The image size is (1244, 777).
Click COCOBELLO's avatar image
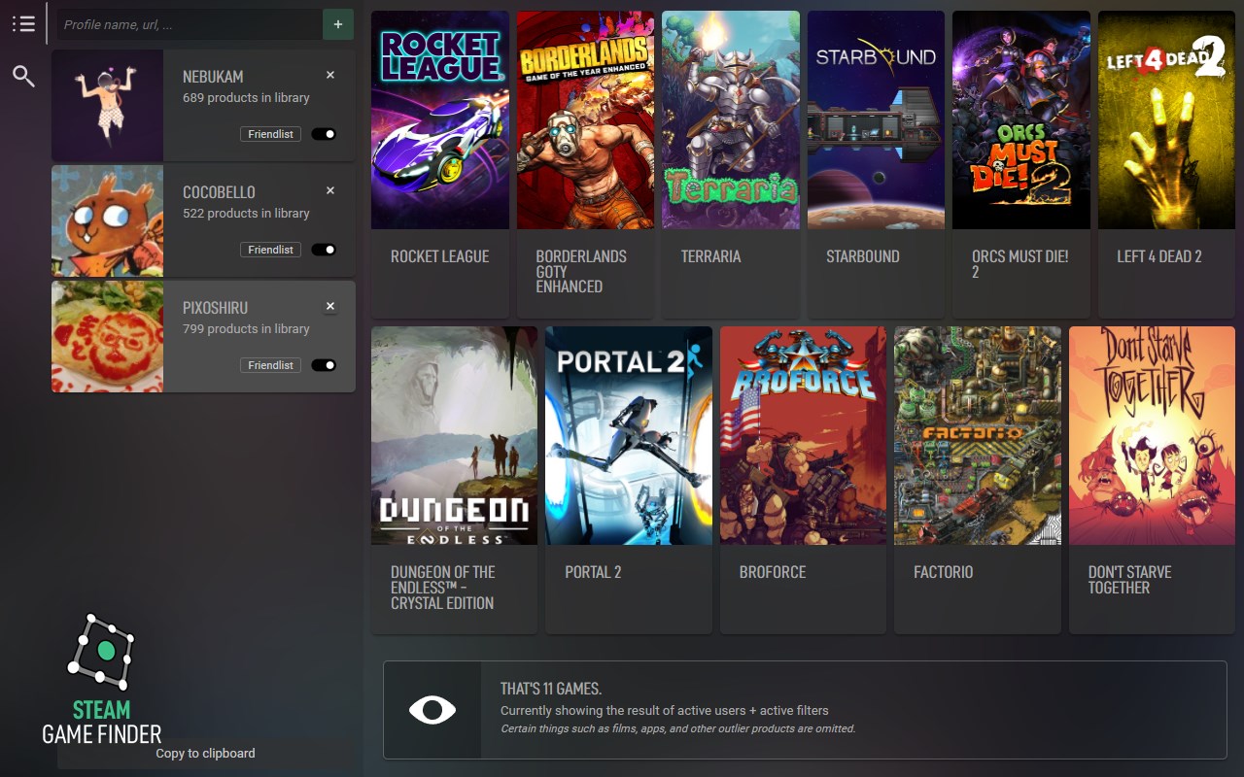click(x=108, y=220)
